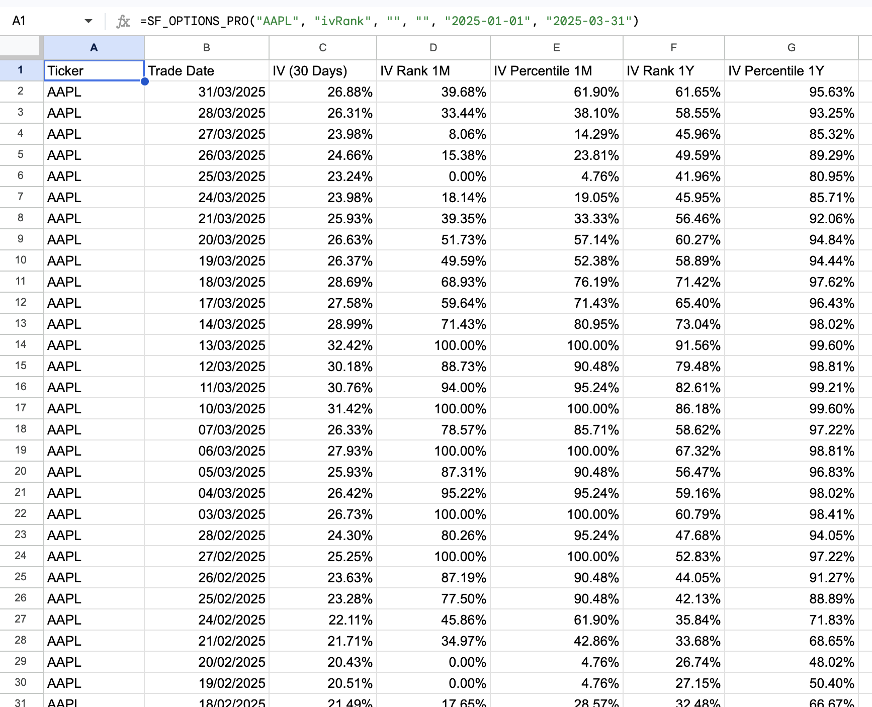
Task: Select column F header
Action: [x=674, y=48]
